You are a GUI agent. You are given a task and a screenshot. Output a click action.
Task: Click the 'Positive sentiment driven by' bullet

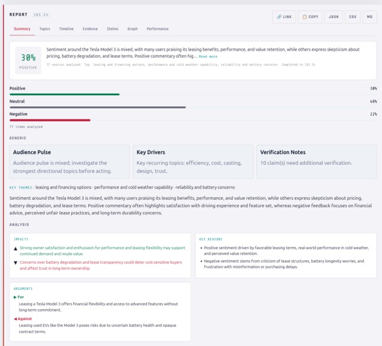tap(286, 251)
